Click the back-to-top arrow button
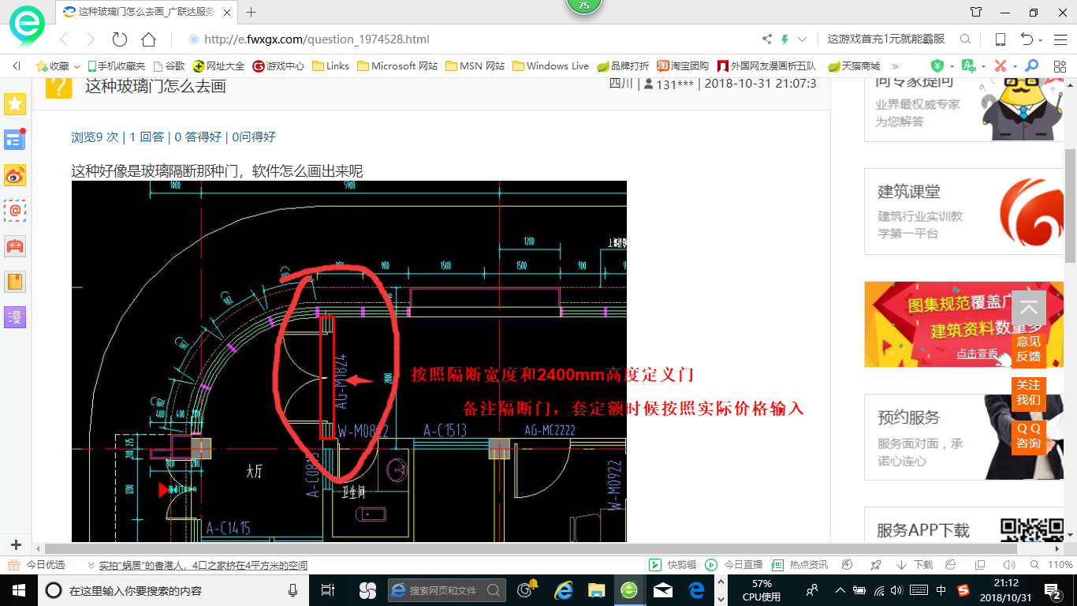This screenshot has height=606, width=1077. coord(1028,308)
